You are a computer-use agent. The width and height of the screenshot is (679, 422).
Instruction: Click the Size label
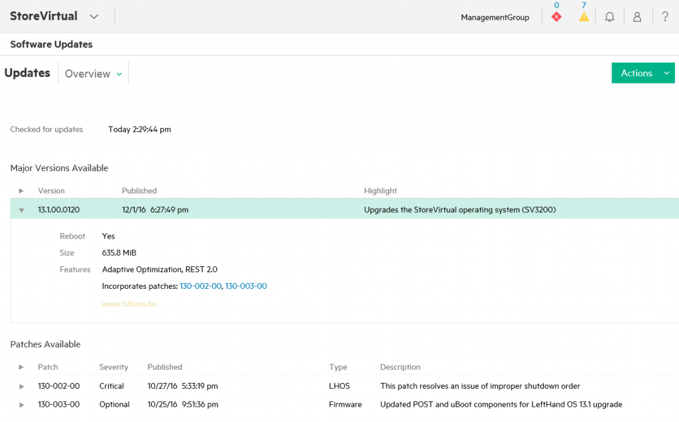point(67,253)
